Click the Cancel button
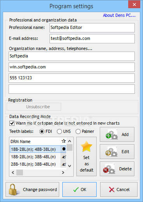Viewport: 143px width, 202px height. 119,189
